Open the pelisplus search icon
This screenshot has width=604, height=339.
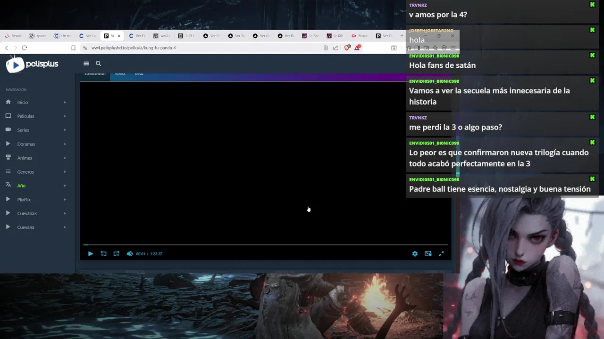click(x=98, y=64)
